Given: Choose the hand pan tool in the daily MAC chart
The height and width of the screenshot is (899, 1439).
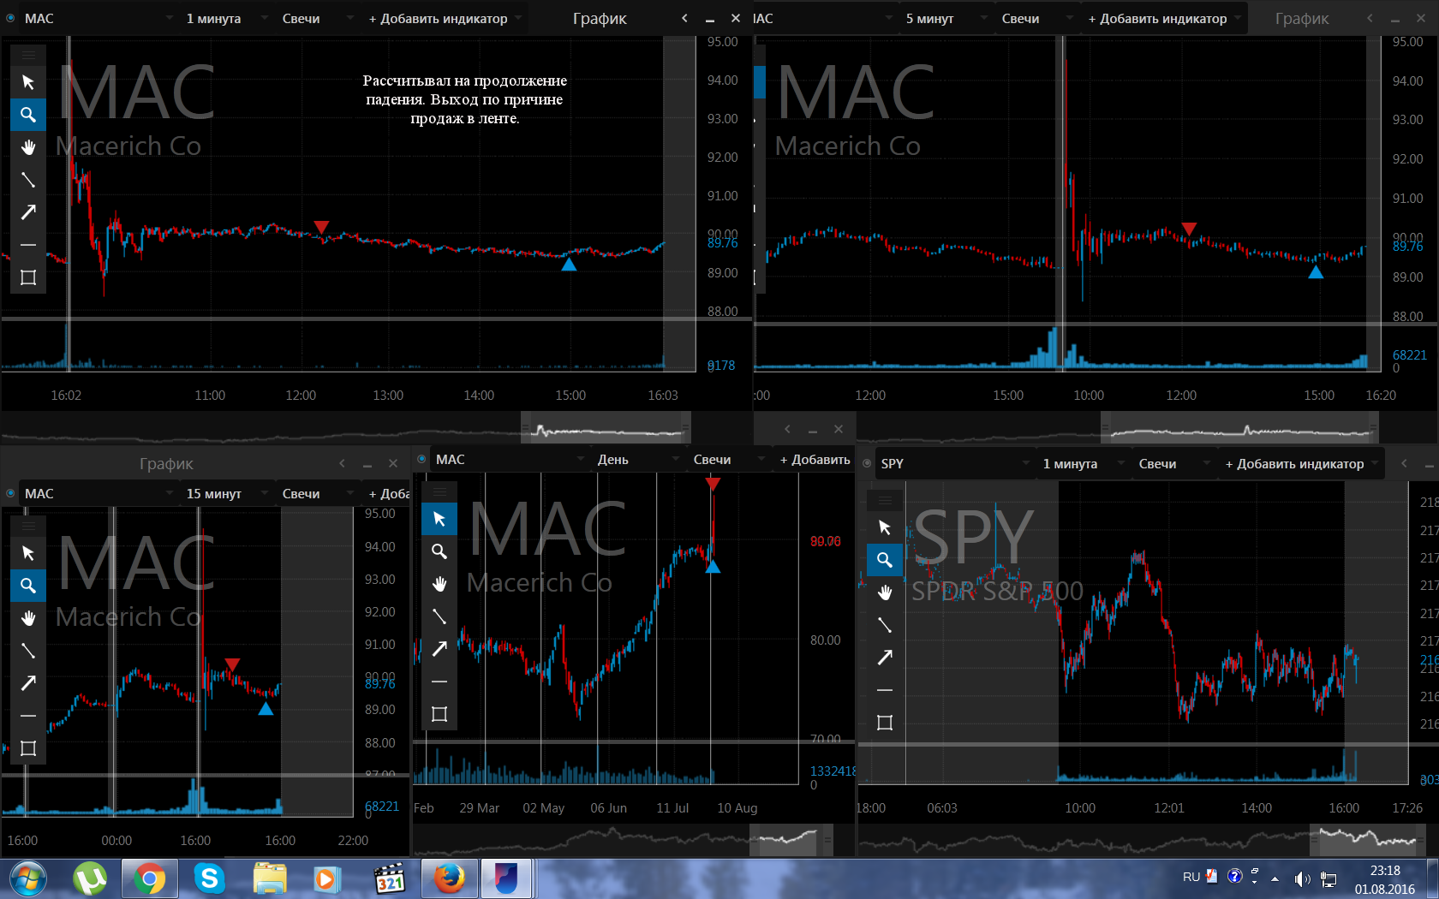Looking at the screenshot, I should pos(439,584).
